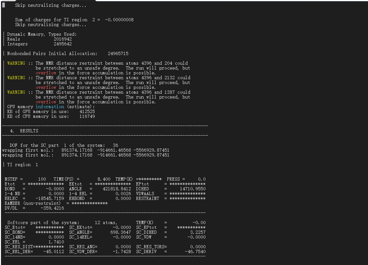Image resolution: width=368 pixels, height=265 pixels.
Task: Click the first yellow WARNING label
Action: coord(16,63)
